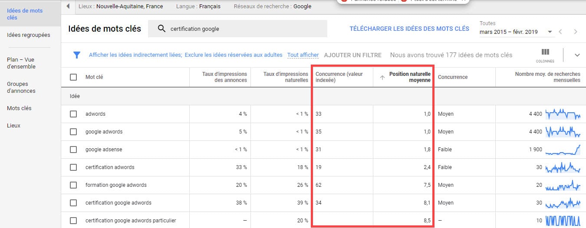
Task: Check the certification adwords keyword row
Action: (x=73, y=167)
